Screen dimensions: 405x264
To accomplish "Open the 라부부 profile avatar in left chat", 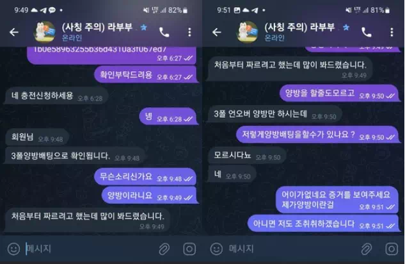I will [45, 32].
